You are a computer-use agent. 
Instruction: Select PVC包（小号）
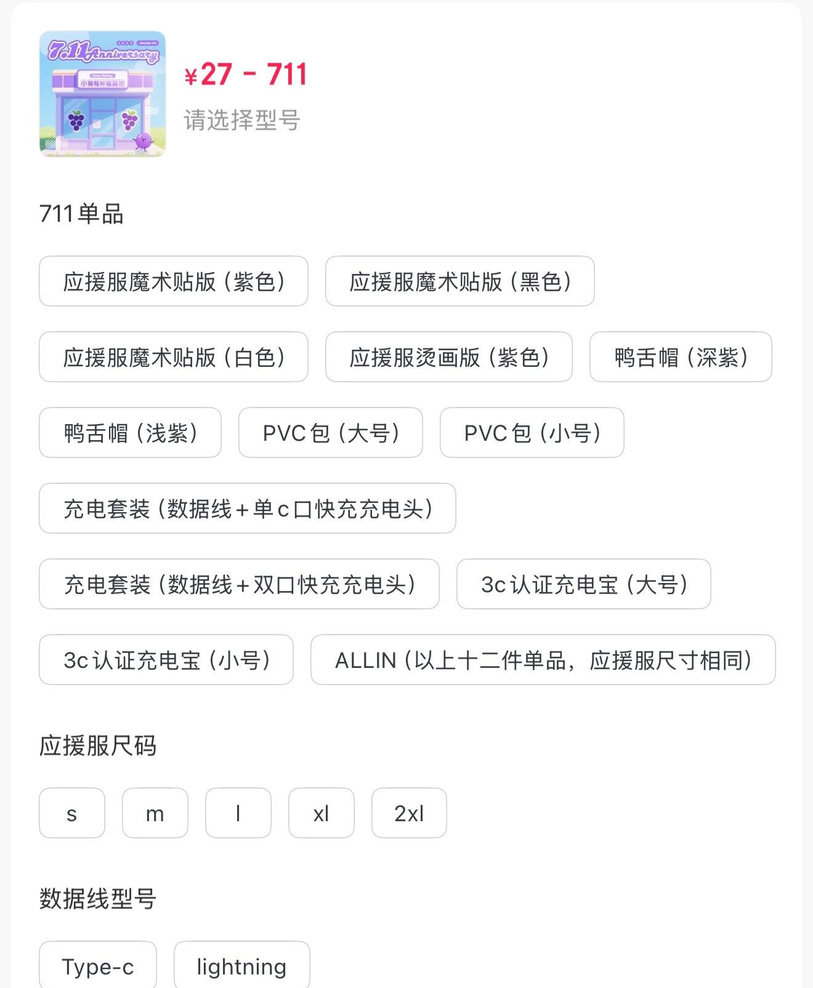[x=532, y=433]
